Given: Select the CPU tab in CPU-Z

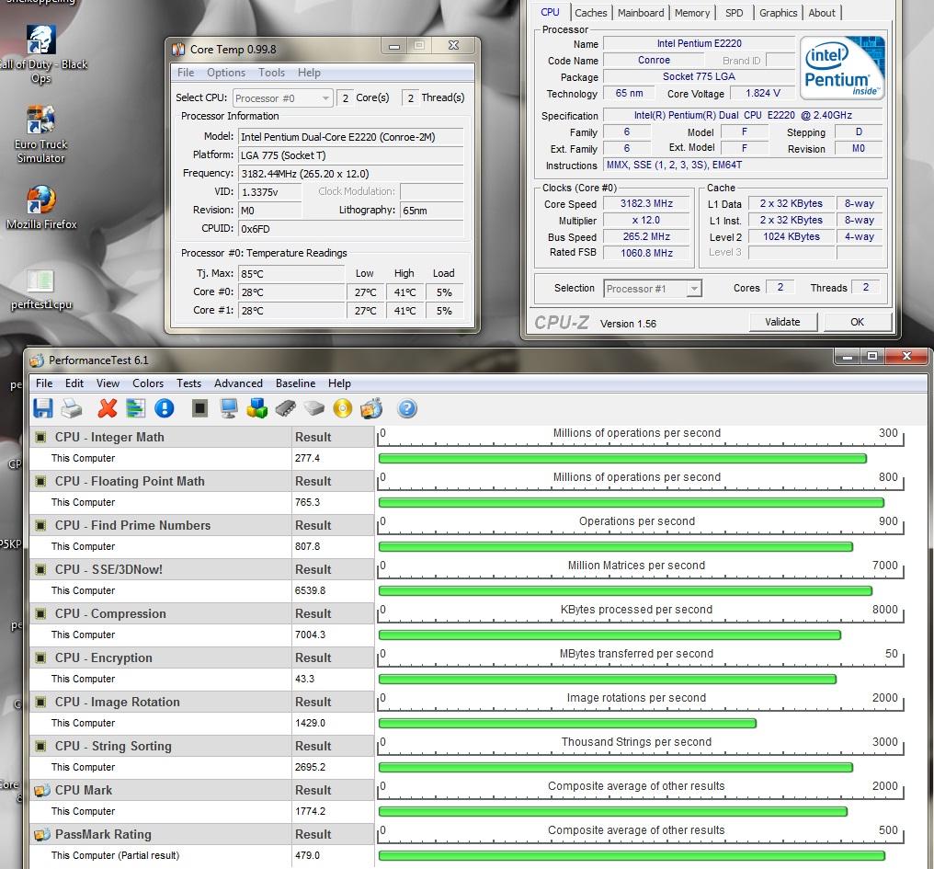Looking at the screenshot, I should (x=550, y=12).
